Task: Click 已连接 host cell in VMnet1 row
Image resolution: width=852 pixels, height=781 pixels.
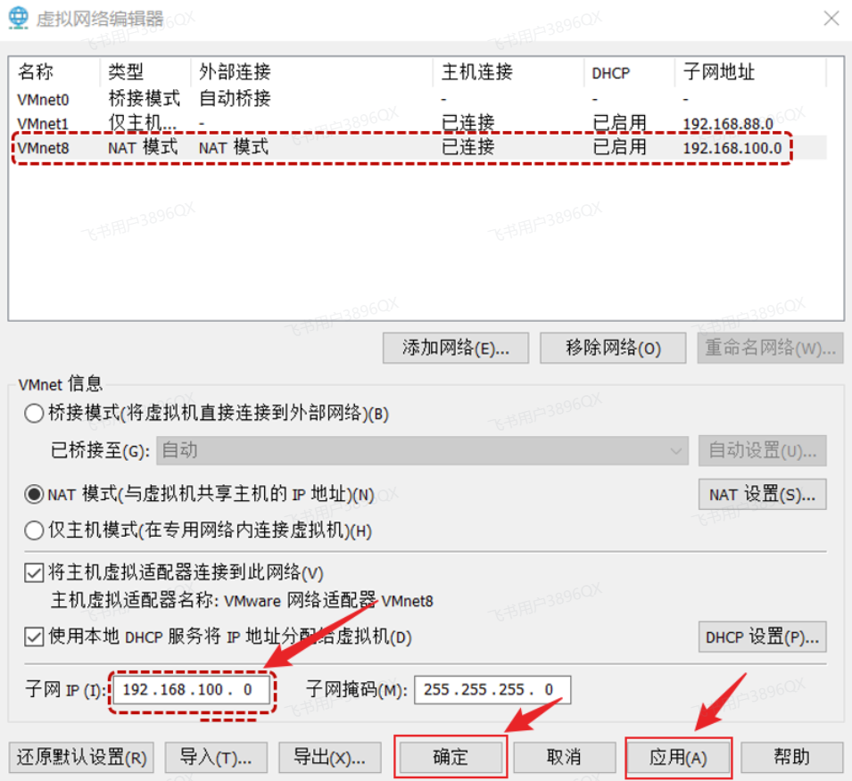Action: click(x=467, y=123)
